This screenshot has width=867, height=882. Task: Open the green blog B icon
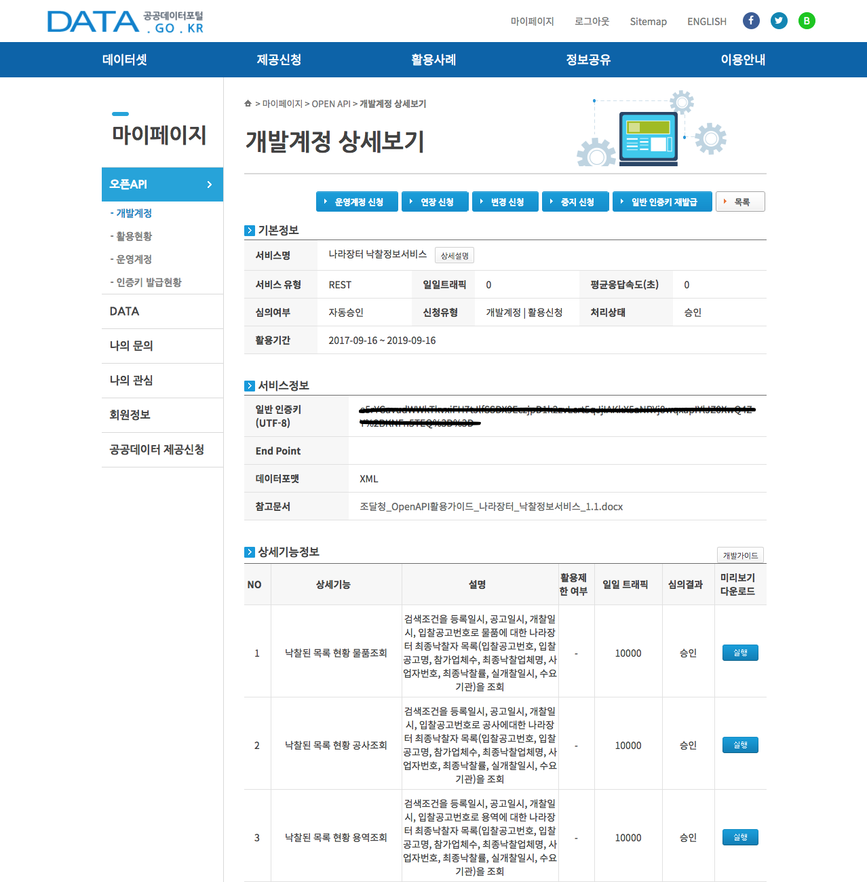tap(807, 21)
